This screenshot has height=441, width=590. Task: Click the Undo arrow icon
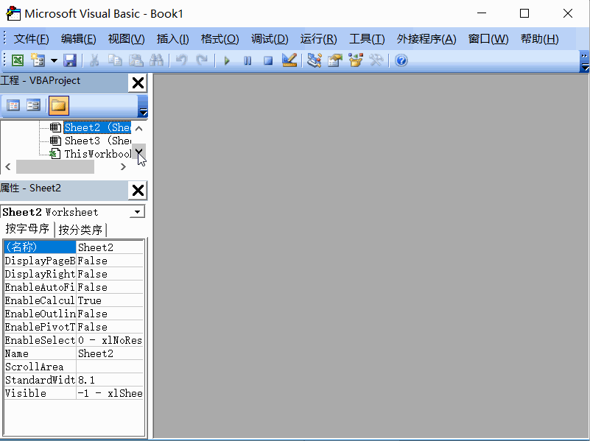[182, 60]
